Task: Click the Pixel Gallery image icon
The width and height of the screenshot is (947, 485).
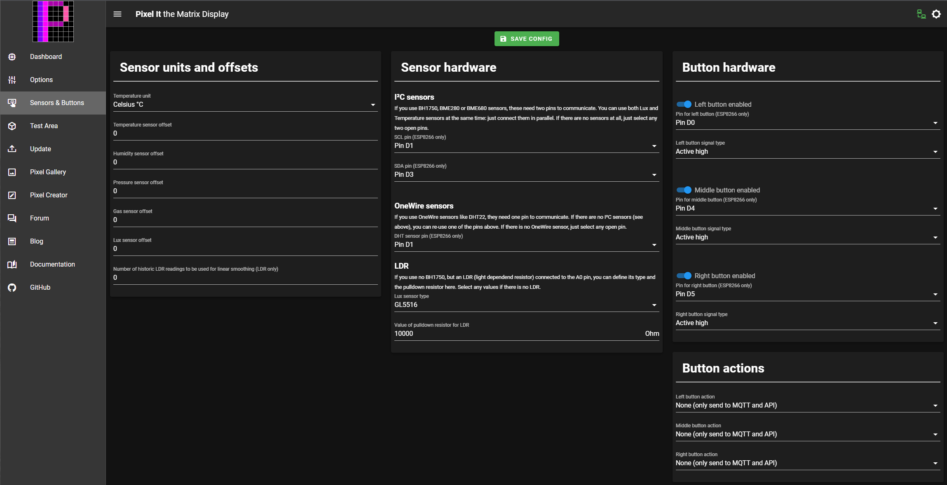Action: (12, 172)
